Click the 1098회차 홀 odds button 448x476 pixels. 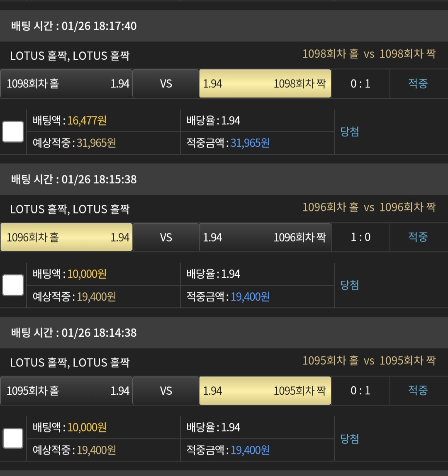tap(66, 84)
